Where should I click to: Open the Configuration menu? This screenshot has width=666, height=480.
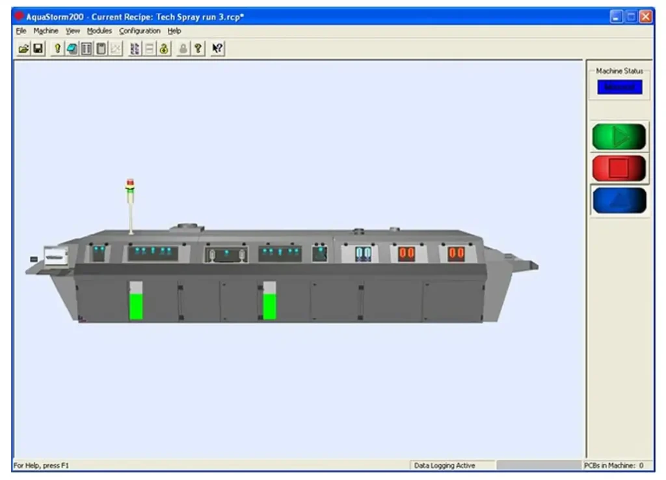(140, 31)
